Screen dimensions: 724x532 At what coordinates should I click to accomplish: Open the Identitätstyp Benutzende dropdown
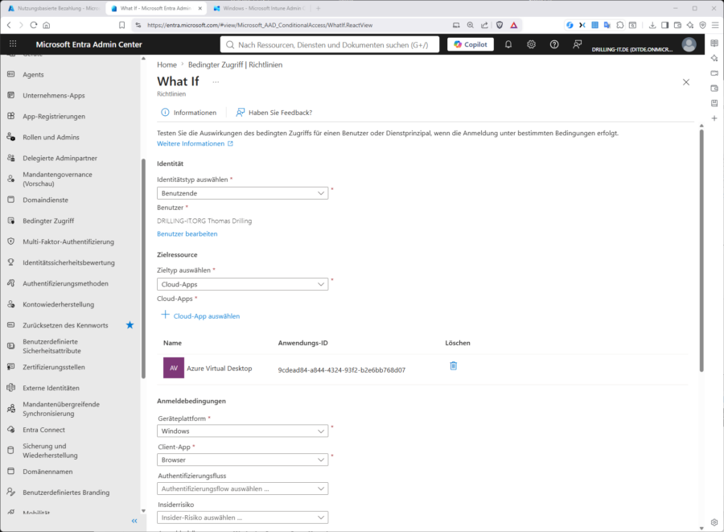pos(242,193)
